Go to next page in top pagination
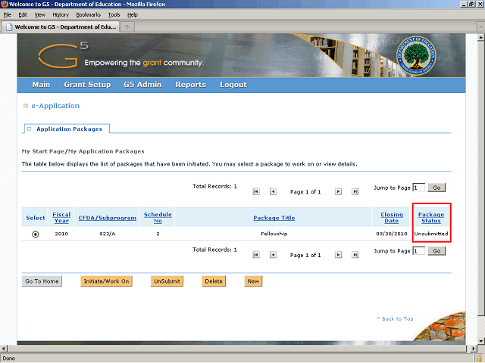The height and width of the screenshot is (363, 485). [339, 191]
